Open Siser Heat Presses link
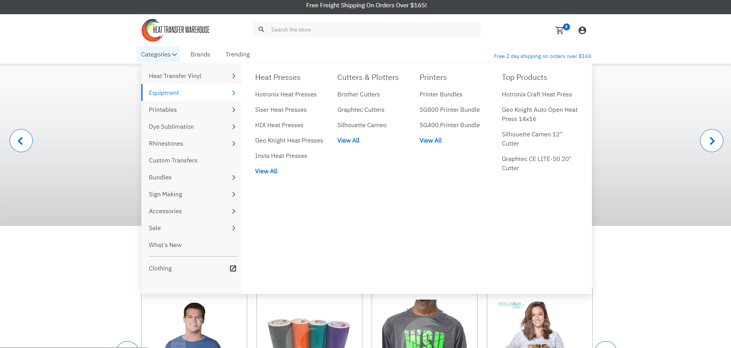Image resolution: width=731 pixels, height=348 pixels. point(281,110)
